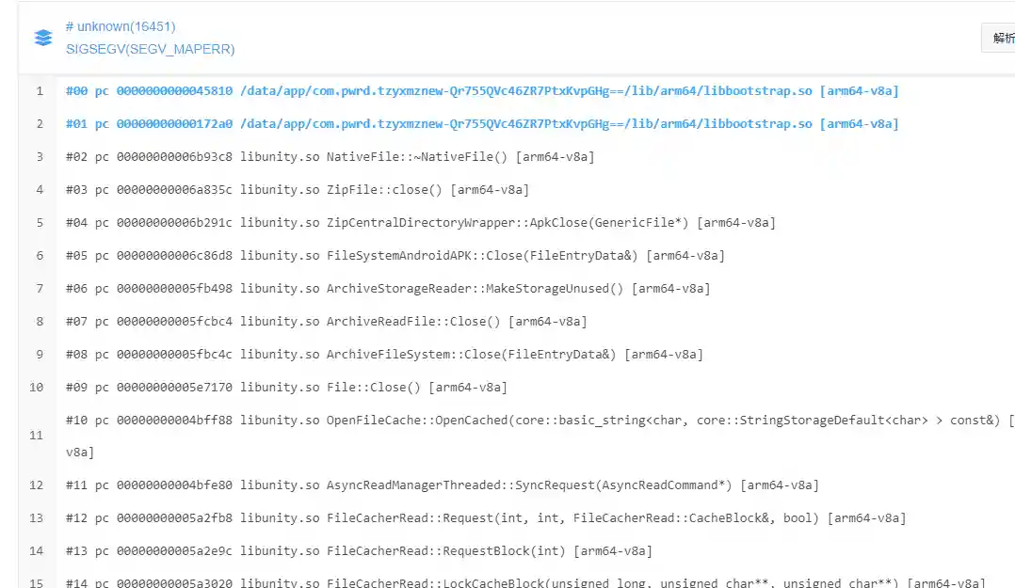The height and width of the screenshot is (588, 1015).
Task: Select frame #03 ZipFile::close() line
Action: [298, 190]
